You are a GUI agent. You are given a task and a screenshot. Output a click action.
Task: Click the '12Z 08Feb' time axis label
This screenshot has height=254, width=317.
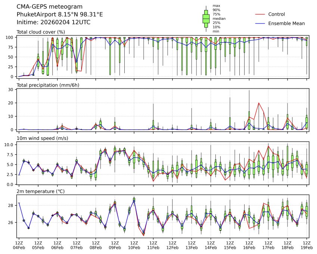[x=96, y=245]
